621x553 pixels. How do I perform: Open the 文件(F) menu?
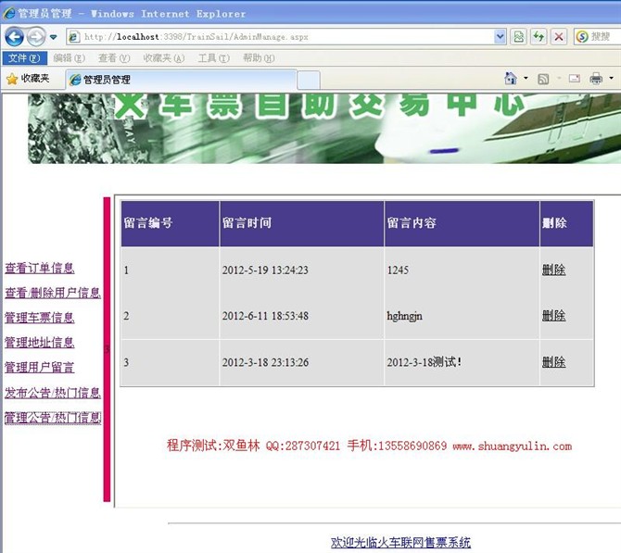tap(24, 58)
